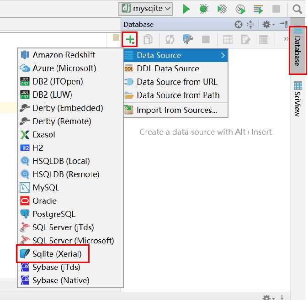Screen dimensions: 308x300
Task: Click the profile run icon
Action: 240,9
